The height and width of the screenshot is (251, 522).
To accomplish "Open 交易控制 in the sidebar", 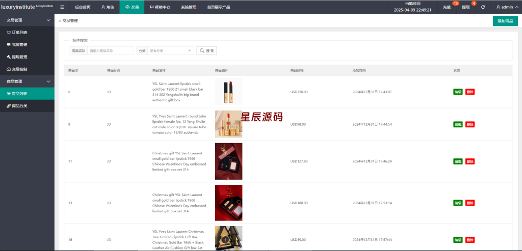I will 28,69.
